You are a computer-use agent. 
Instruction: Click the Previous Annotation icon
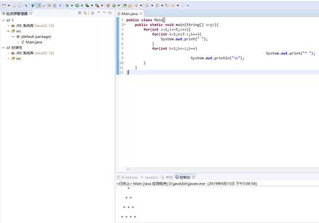157,6
